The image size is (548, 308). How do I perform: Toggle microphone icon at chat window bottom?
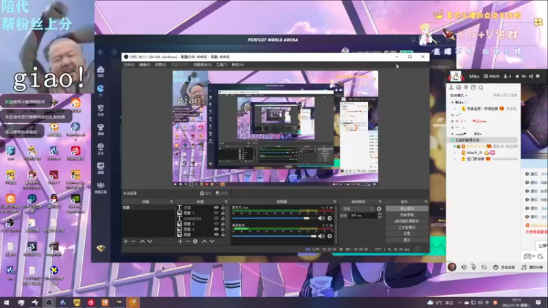click(473, 267)
